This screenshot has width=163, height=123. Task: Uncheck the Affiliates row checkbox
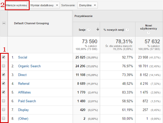tap(4, 92)
